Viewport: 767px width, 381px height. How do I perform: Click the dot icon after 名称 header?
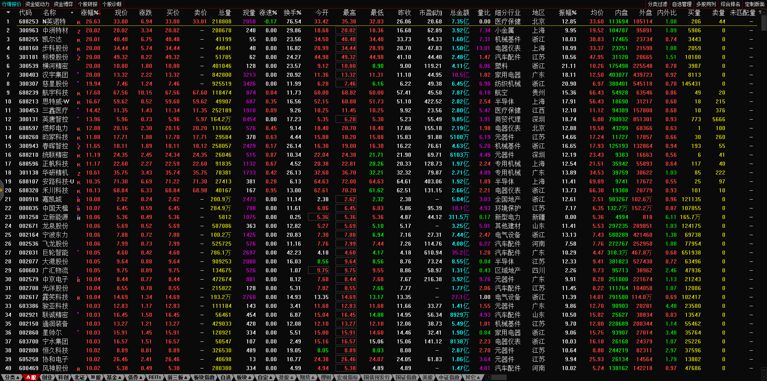coord(72,13)
